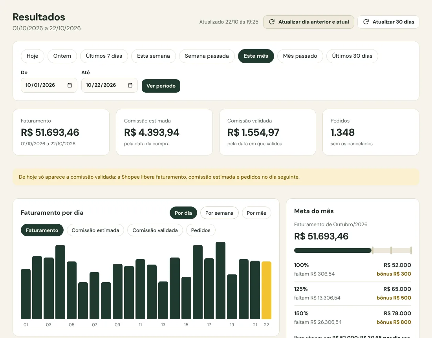
Task: Select the Este mês filter
Action: (256, 56)
